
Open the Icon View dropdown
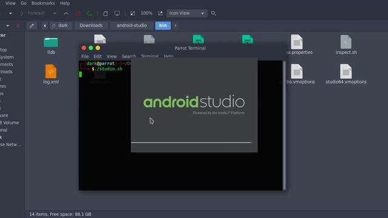coord(187,13)
